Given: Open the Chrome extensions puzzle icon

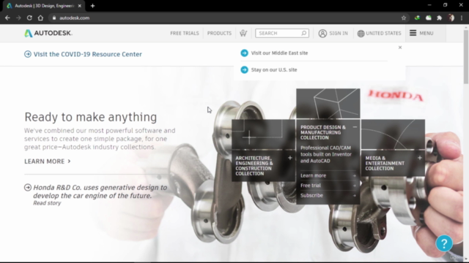Looking at the screenshot, I should [440, 18].
